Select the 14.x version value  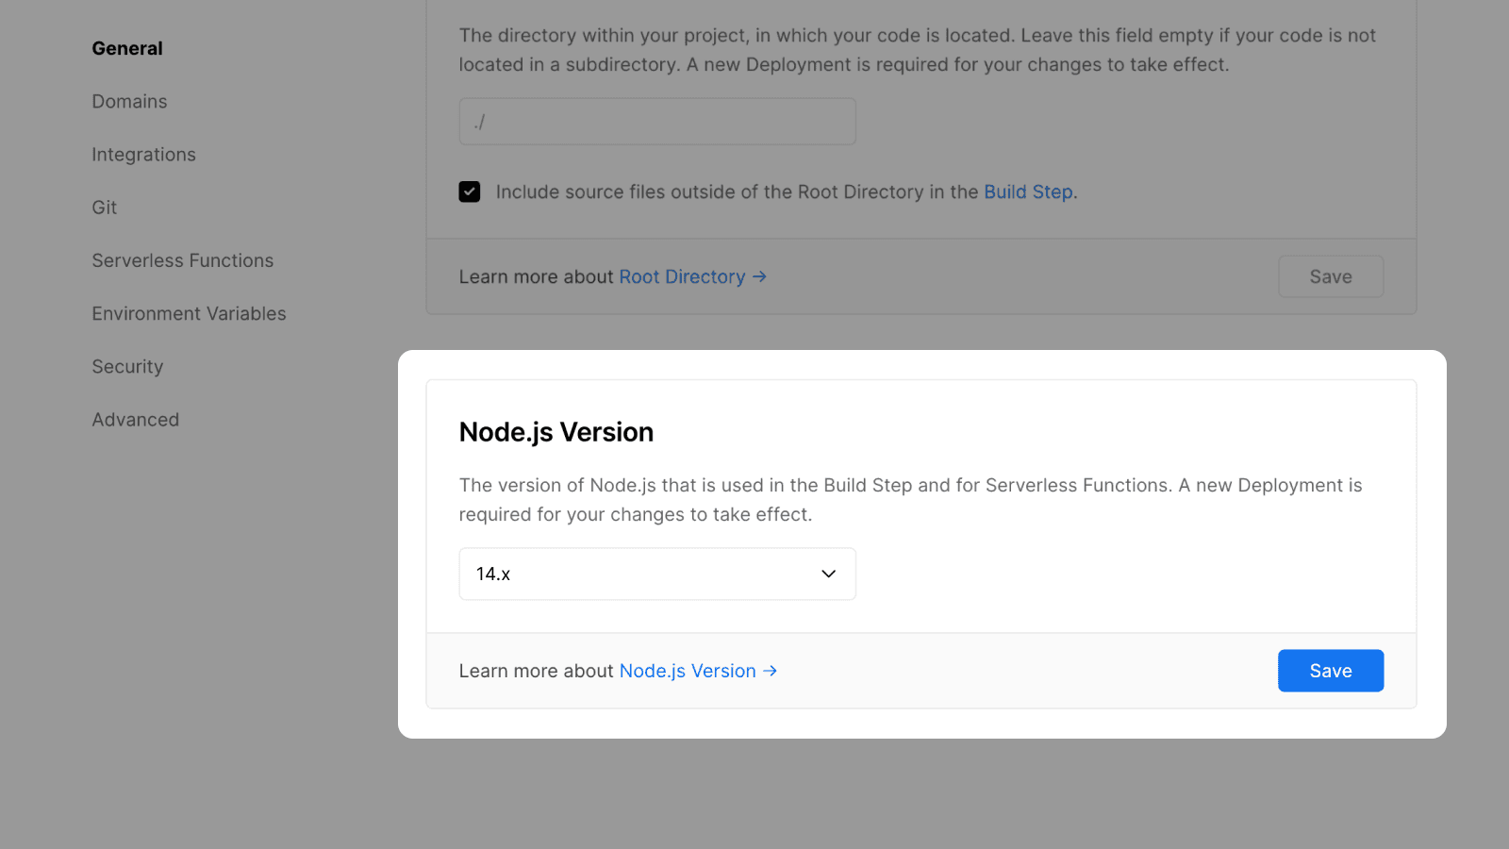tap(492, 573)
